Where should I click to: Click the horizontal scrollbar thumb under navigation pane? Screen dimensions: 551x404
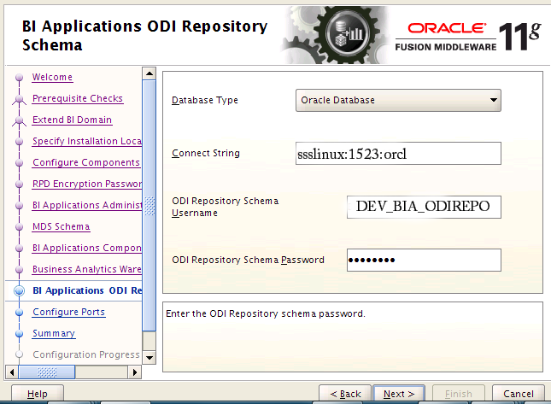click(47, 372)
